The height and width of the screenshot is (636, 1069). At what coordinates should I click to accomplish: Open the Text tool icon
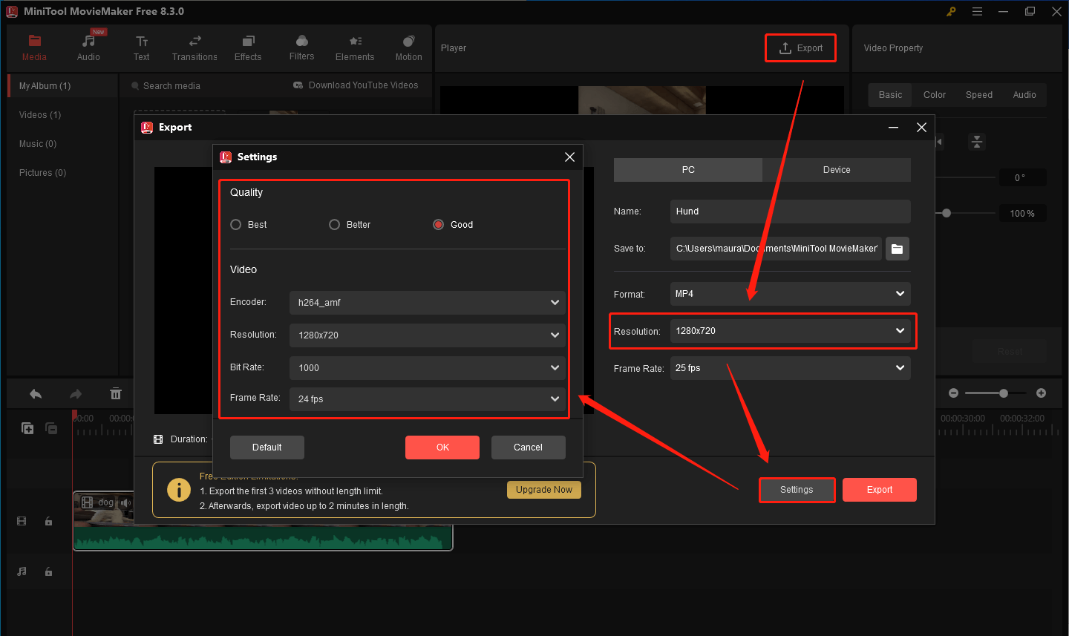coord(142,41)
